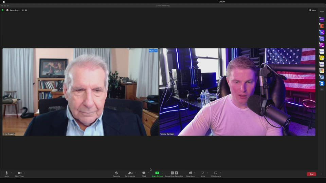Screen dimensions: 326x183
Task: Select Tommy Carrigan's video tile
Action: [x=237, y=92]
